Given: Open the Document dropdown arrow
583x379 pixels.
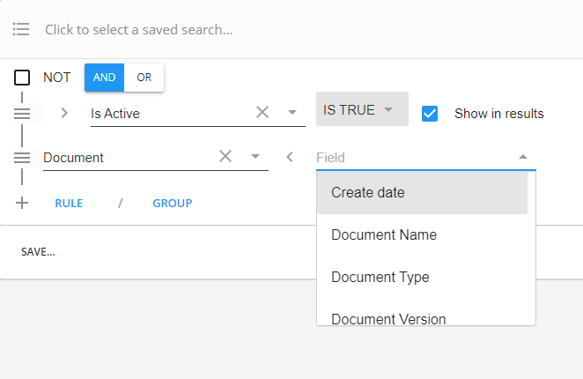Looking at the screenshot, I should tap(255, 156).
